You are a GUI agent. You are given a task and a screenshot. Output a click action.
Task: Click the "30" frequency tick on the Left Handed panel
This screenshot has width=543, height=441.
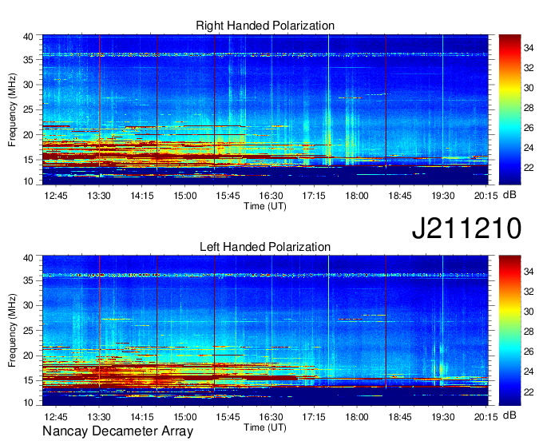pyautogui.click(x=28, y=305)
